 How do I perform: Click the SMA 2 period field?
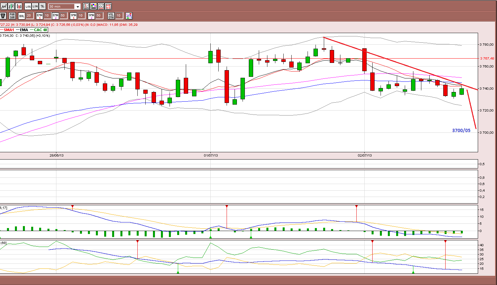point(99,16)
